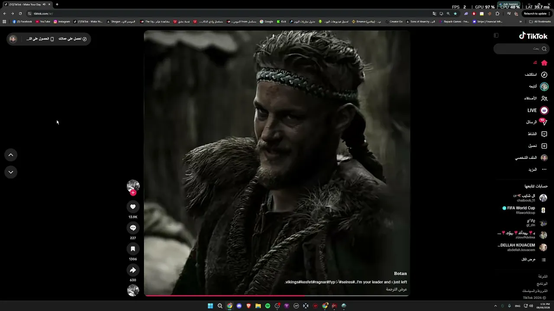
Task: Open the Friends page icon
Action: click(544, 98)
